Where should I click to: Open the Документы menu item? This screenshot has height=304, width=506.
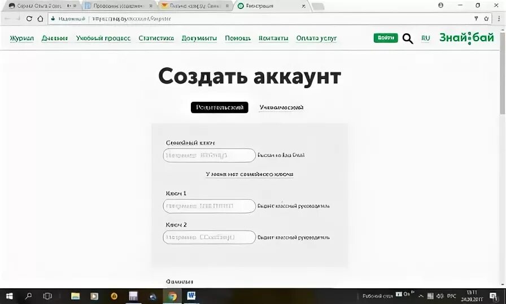point(199,38)
